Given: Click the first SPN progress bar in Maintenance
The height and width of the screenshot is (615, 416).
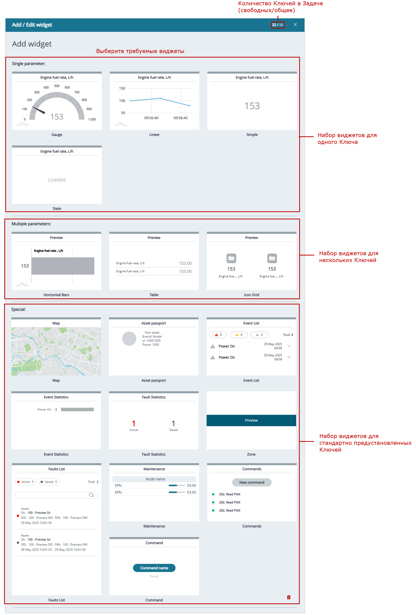Looking at the screenshot, I should (176, 485).
